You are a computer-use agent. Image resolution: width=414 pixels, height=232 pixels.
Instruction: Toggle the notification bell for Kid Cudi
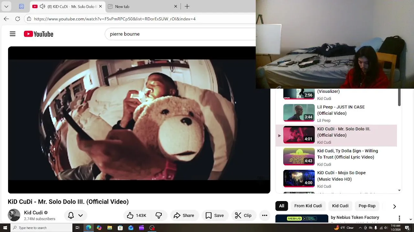(x=71, y=215)
